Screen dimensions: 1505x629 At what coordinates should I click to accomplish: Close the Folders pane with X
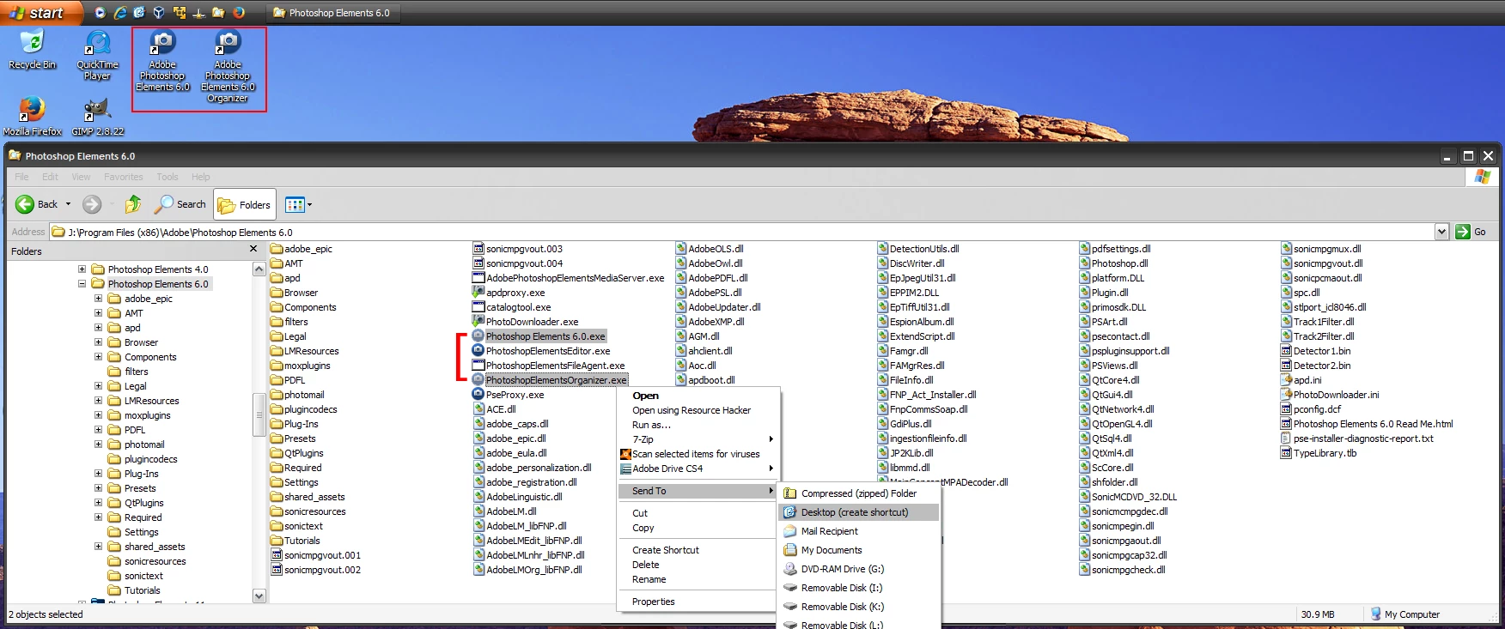[253, 249]
